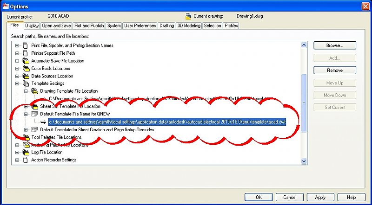The image size is (372, 205).
Task: Open Help for the Options dialog
Action: point(352,197)
